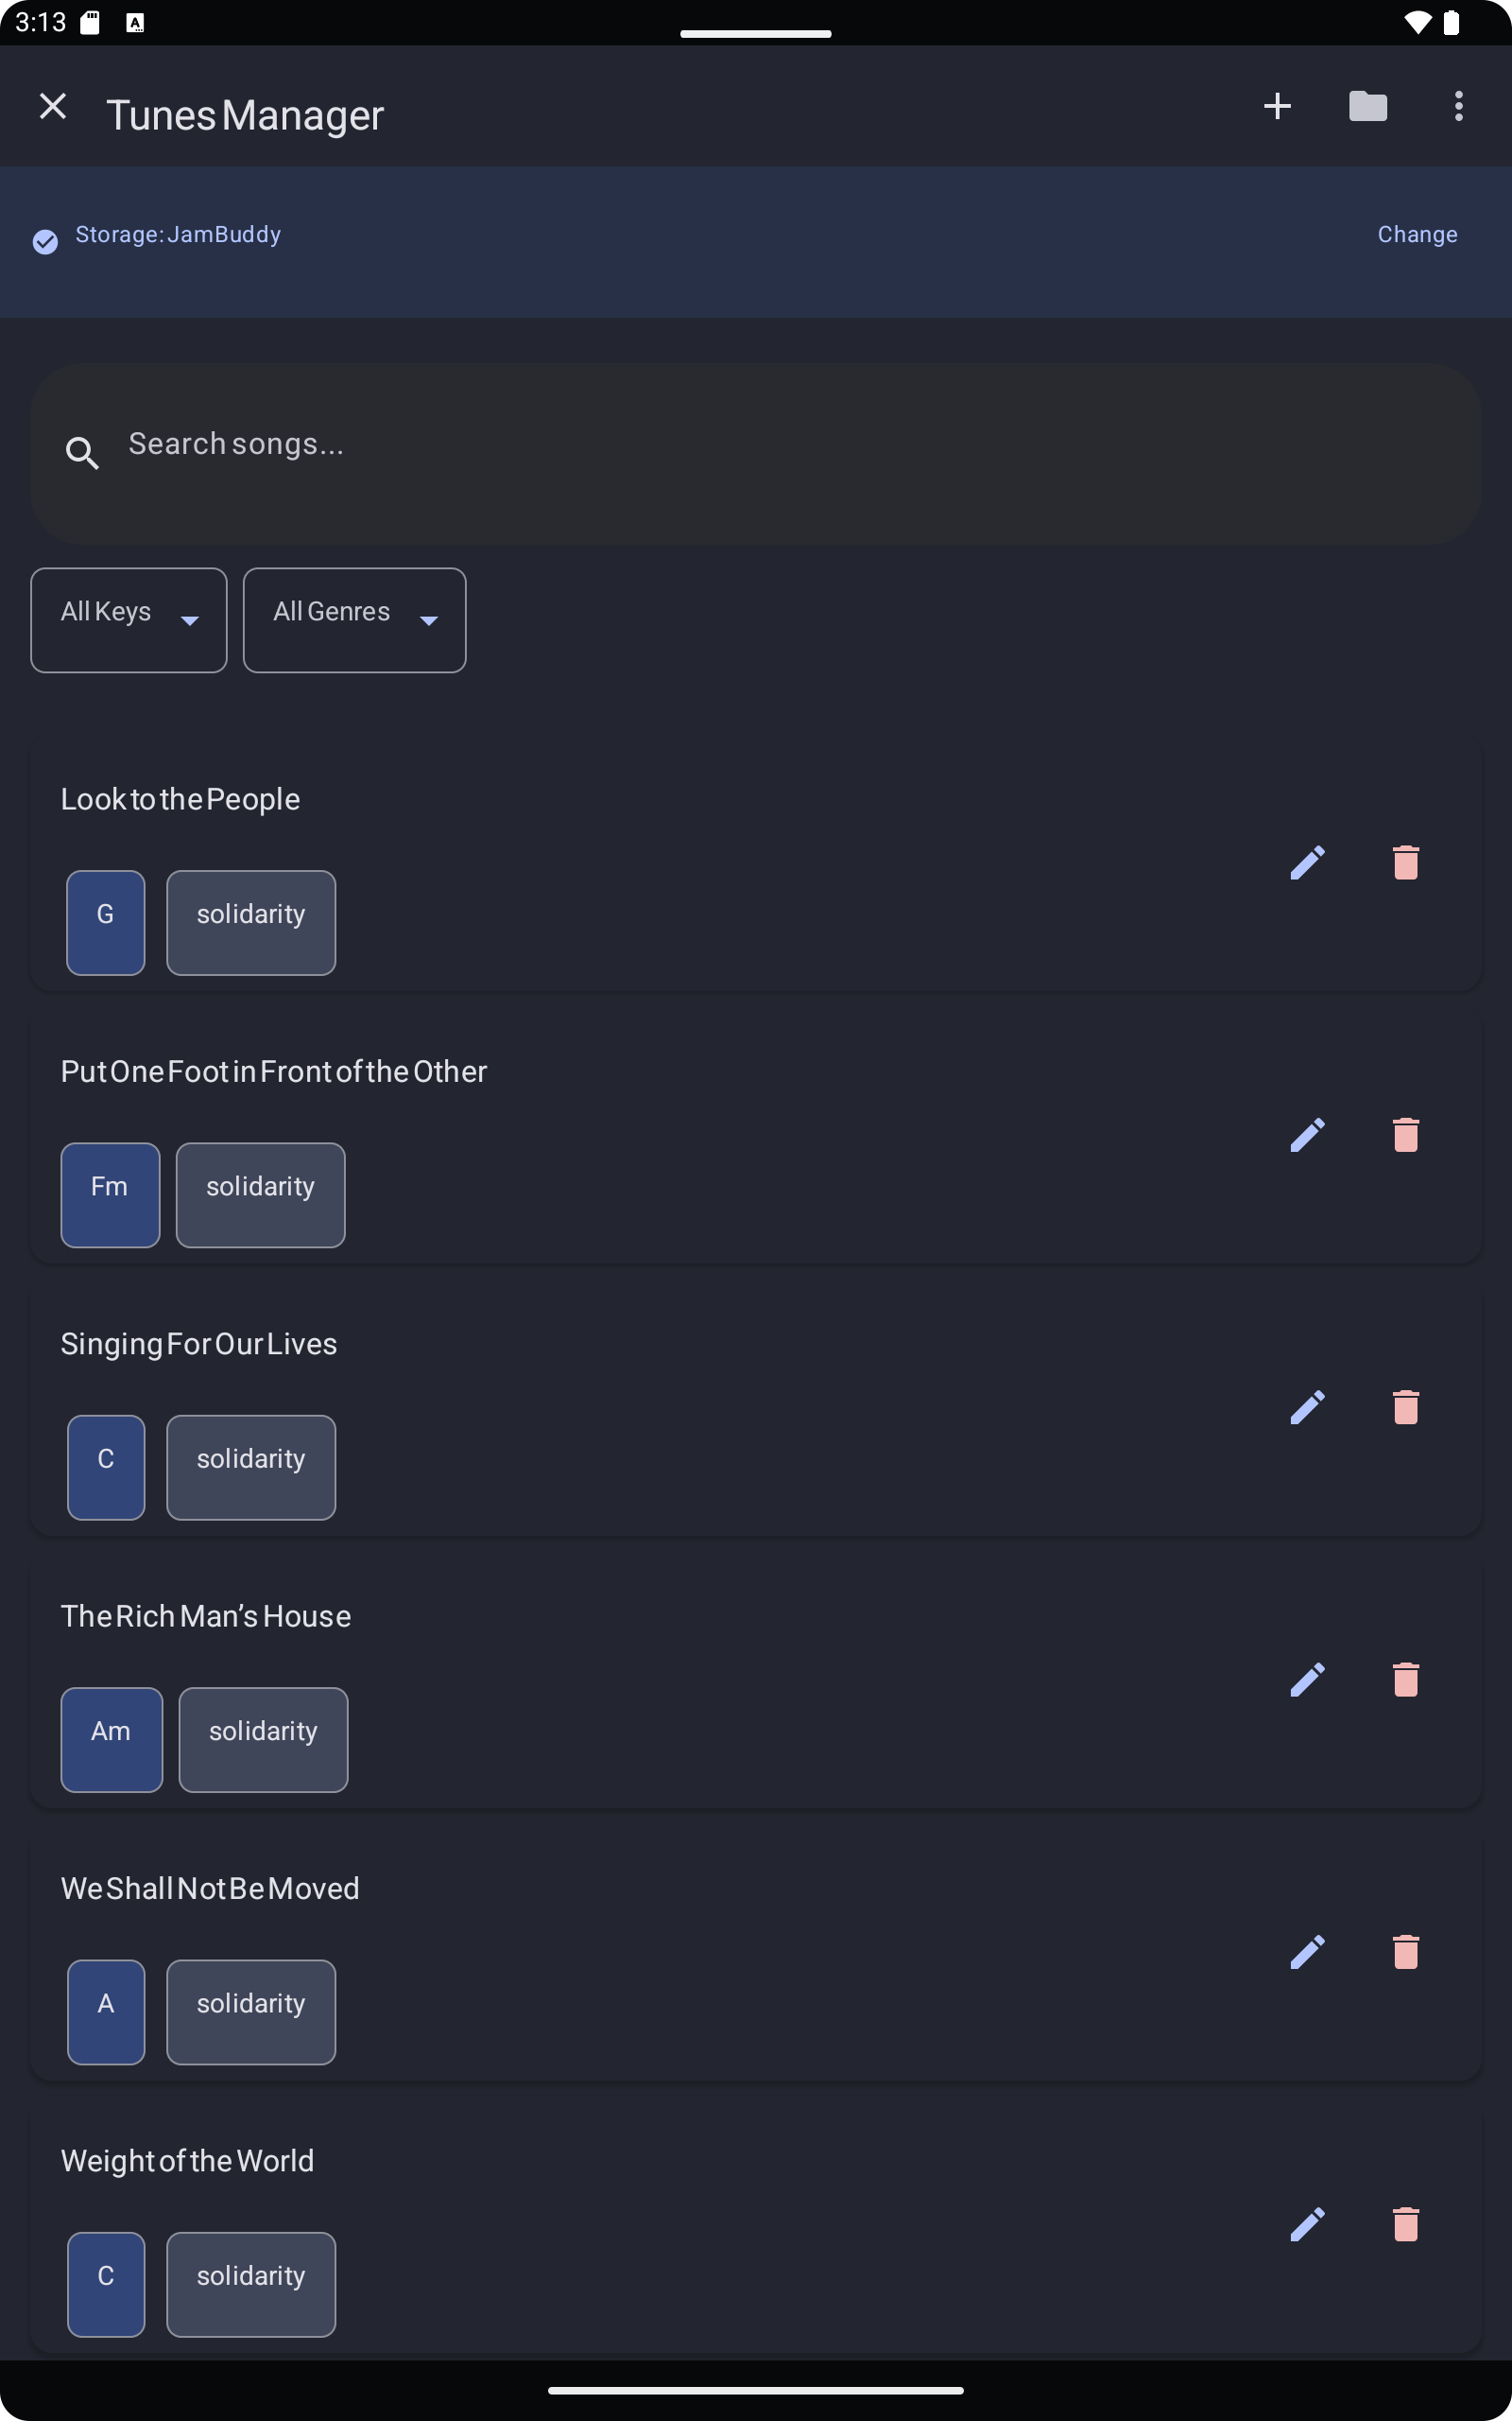
Task: Delete The Rich Man's House song
Action: point(1405,1680)
